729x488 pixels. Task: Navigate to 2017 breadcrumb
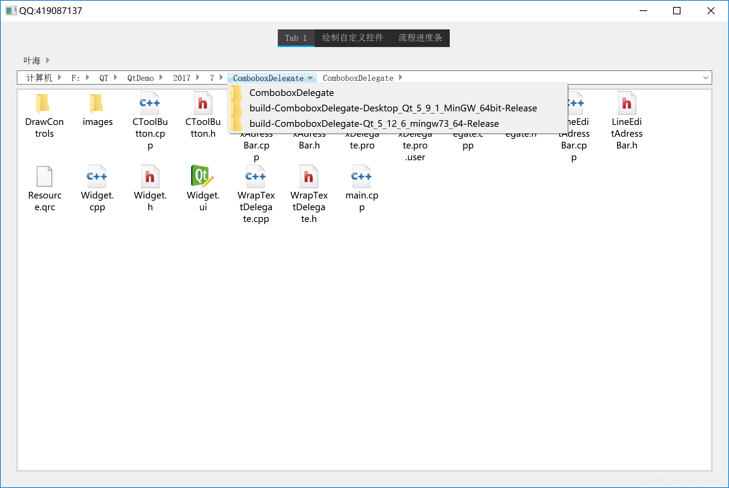click(182, 78)
